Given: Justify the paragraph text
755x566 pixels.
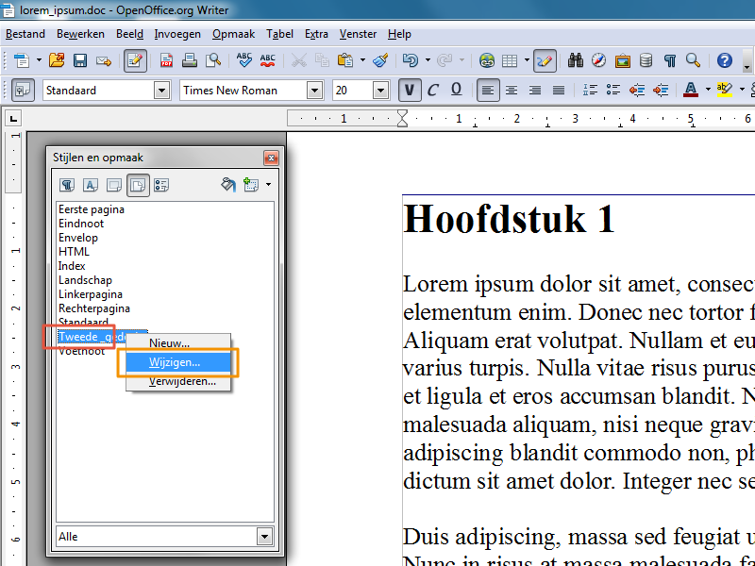Looking at the screenshot, I should point(559,90).
